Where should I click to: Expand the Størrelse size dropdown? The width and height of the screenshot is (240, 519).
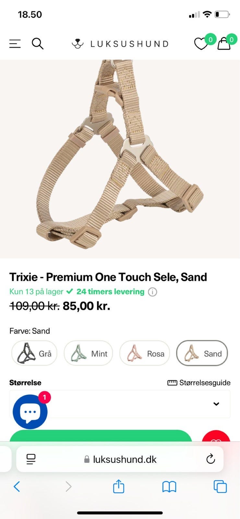pos(120,404)
